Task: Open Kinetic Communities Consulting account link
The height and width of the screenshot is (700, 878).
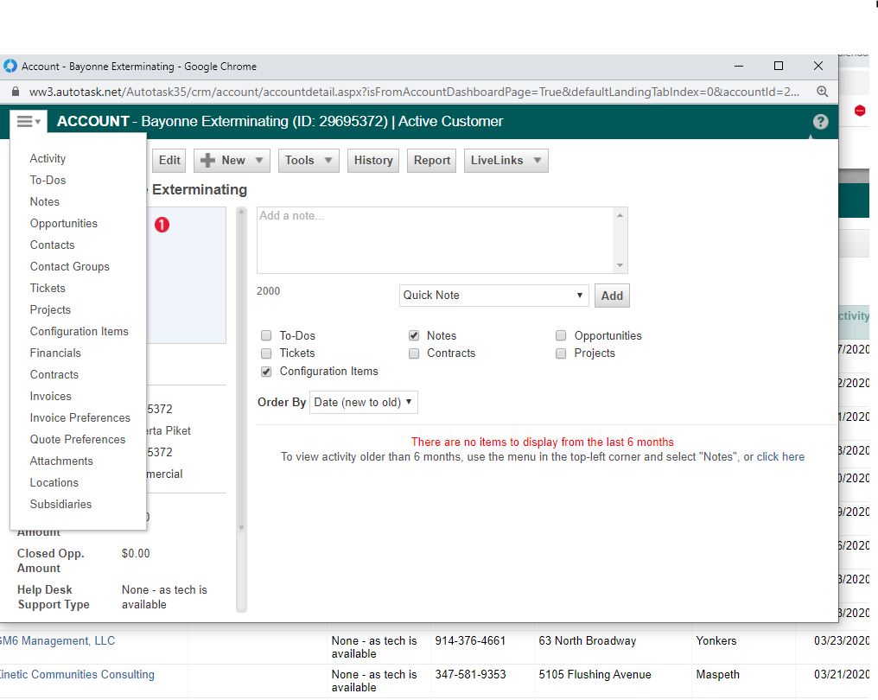Action: tap(77, 674)
